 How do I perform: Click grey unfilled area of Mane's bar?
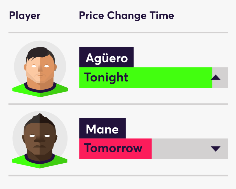tap(178, 149)
